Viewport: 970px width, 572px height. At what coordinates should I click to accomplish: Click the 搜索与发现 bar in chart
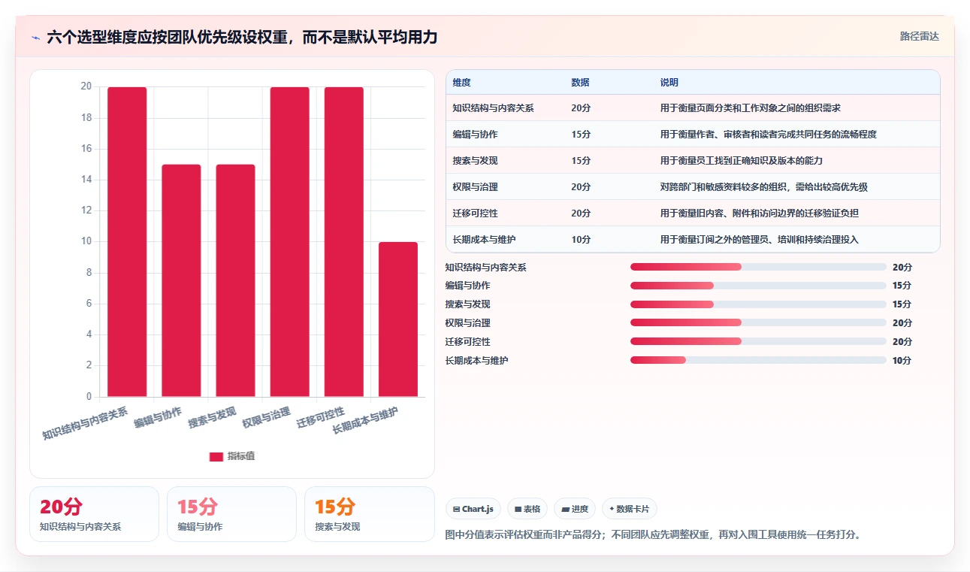pos(235,280)
